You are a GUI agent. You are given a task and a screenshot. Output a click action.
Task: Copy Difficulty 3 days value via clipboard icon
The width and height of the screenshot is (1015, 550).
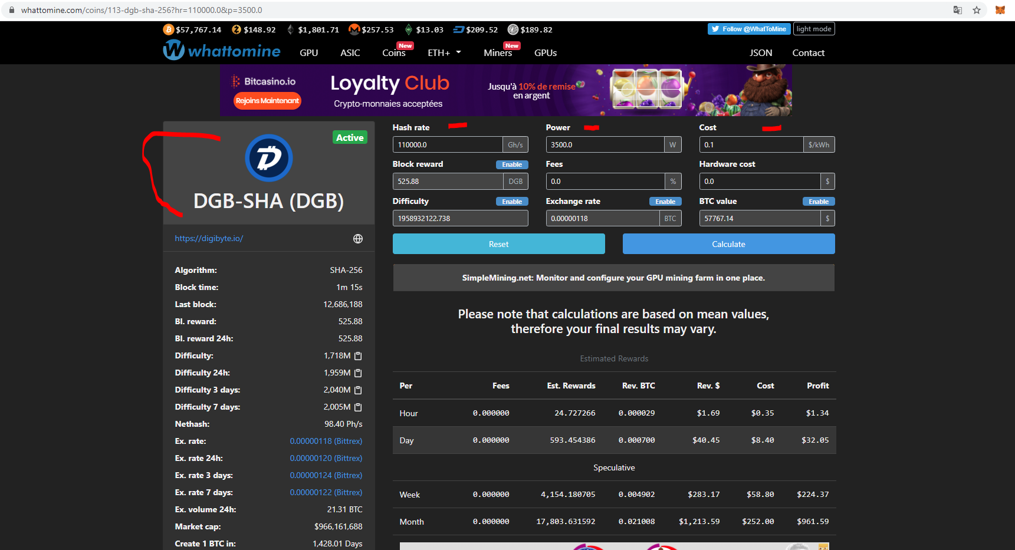358,390
